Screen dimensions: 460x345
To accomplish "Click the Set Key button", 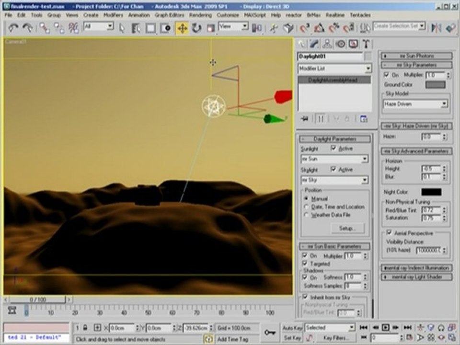I will (x=292, y=338).
